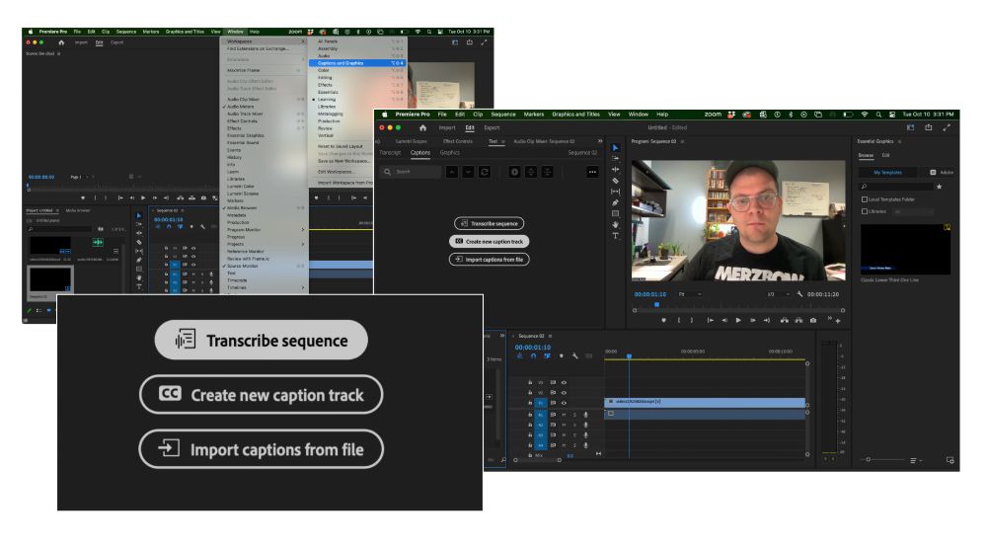This screenshot has height=548, width=987.
Task: Pick the Track Select Forward tool, right window
Action: [x=616, y=159]
